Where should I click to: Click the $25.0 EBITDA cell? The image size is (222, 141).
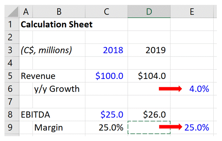[x=112, y=114]
